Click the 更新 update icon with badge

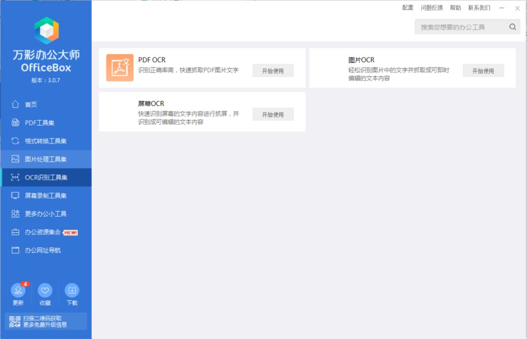(18, 291)
